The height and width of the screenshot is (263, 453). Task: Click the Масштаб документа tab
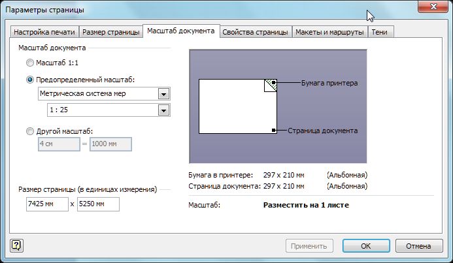click(180, 31)
